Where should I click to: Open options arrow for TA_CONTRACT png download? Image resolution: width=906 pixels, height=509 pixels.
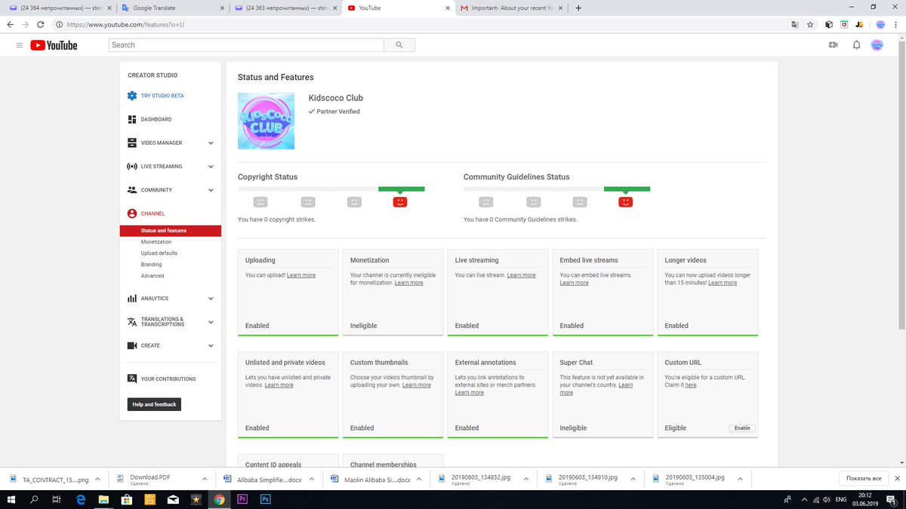pyautogui.click(x=98, y=479)
